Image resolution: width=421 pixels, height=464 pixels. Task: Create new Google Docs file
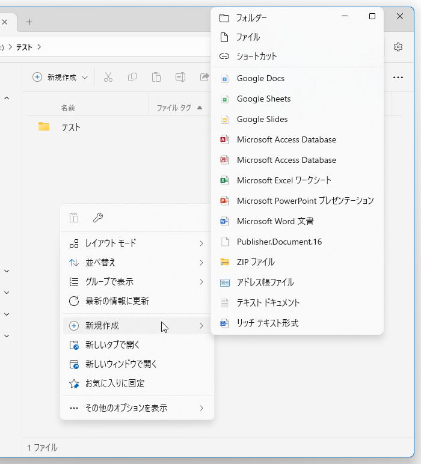click(x=297, y=78)
